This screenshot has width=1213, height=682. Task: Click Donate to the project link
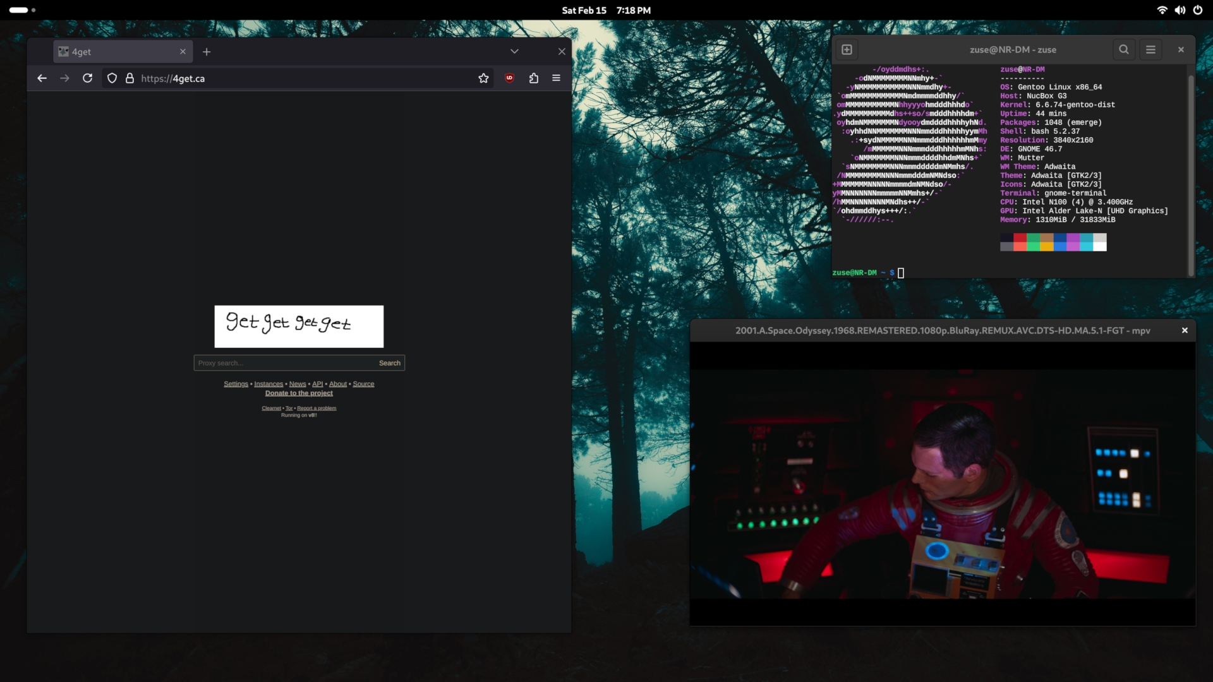pyautogui.click(x=299, y=393)
